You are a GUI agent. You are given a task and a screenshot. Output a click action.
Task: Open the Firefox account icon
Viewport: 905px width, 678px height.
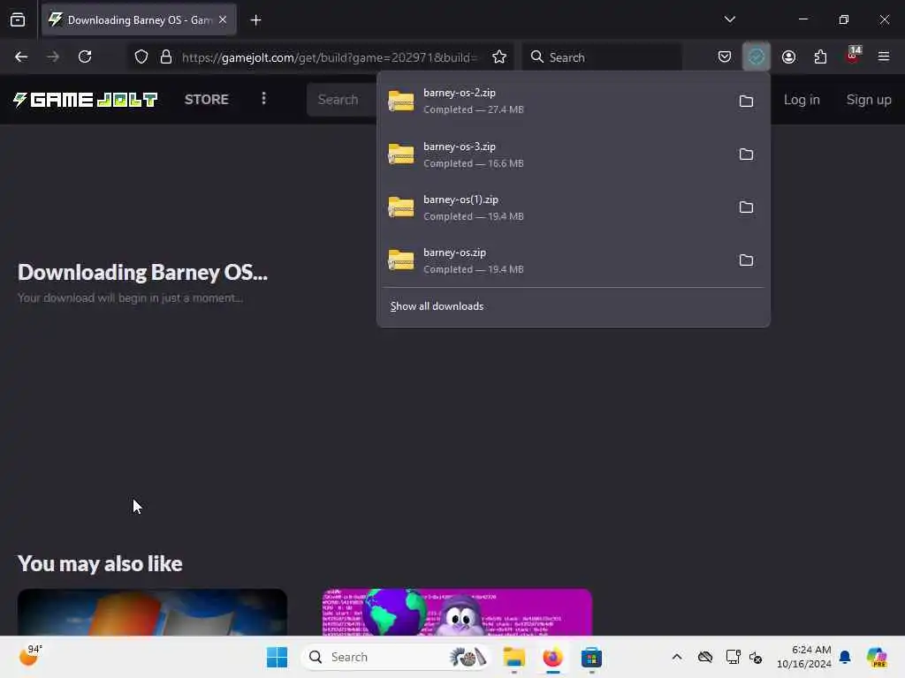[x=788, y=56]
